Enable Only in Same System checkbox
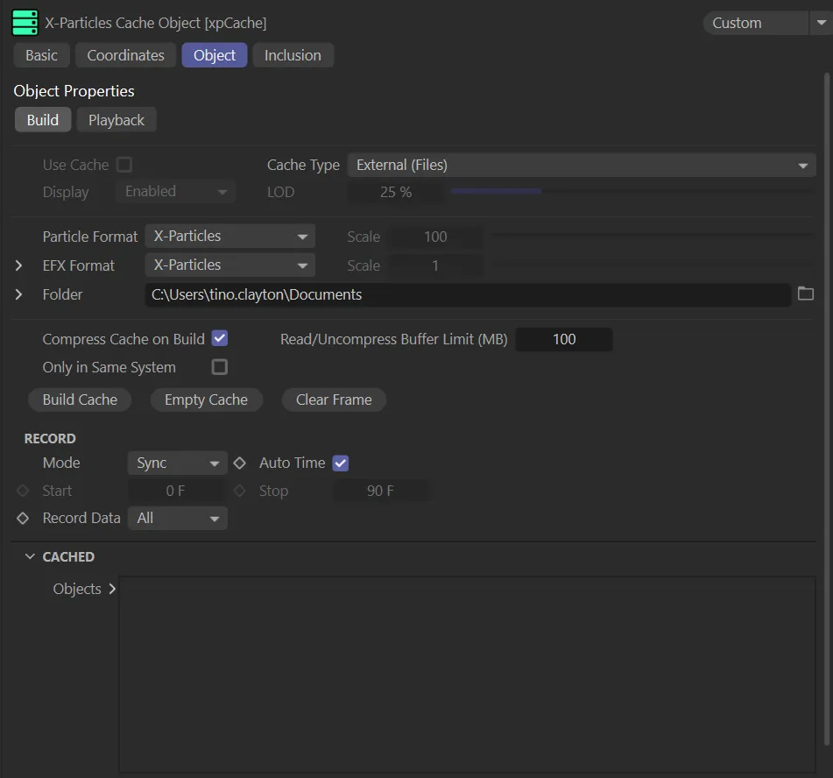This screenshot has width=833, height=778. tap(220, 367)
